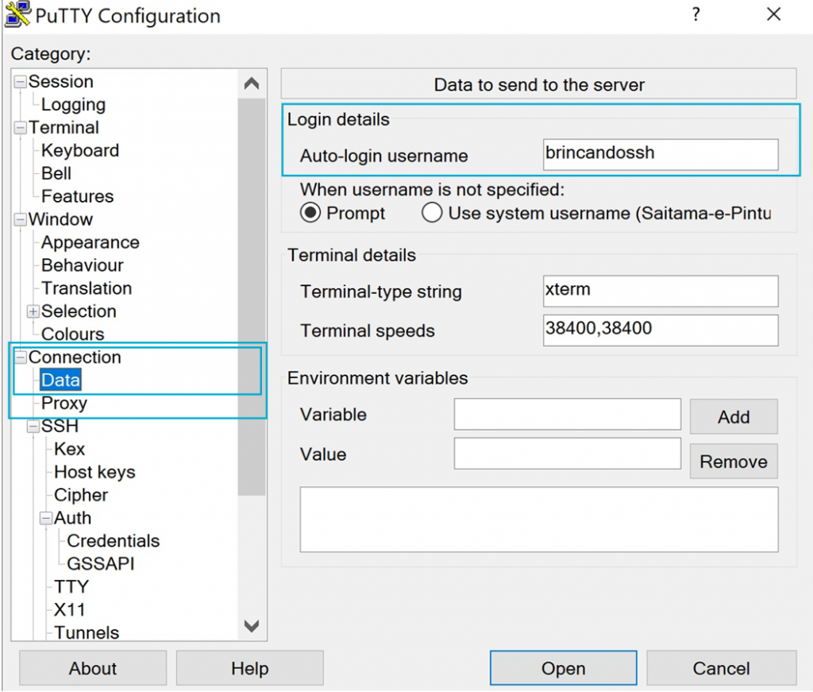Open the Tunnels category

[87, 632]
